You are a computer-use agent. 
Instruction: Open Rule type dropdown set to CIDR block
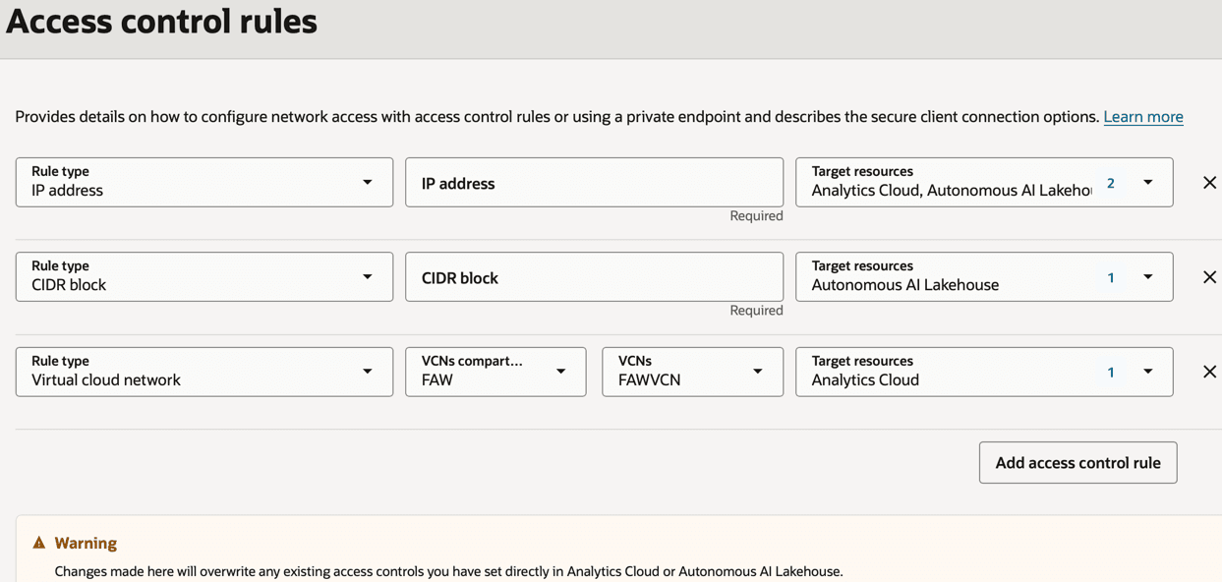coord(204,276)
